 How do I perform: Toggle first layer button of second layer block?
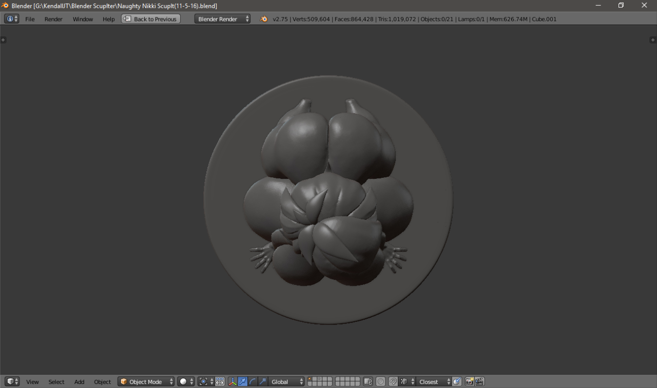[338, 379]
